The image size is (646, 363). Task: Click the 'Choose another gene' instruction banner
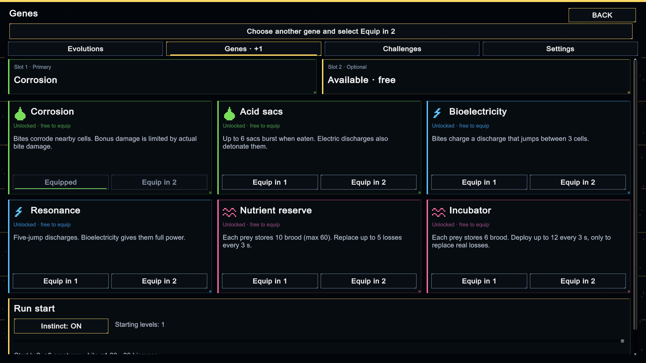point(321,31)
